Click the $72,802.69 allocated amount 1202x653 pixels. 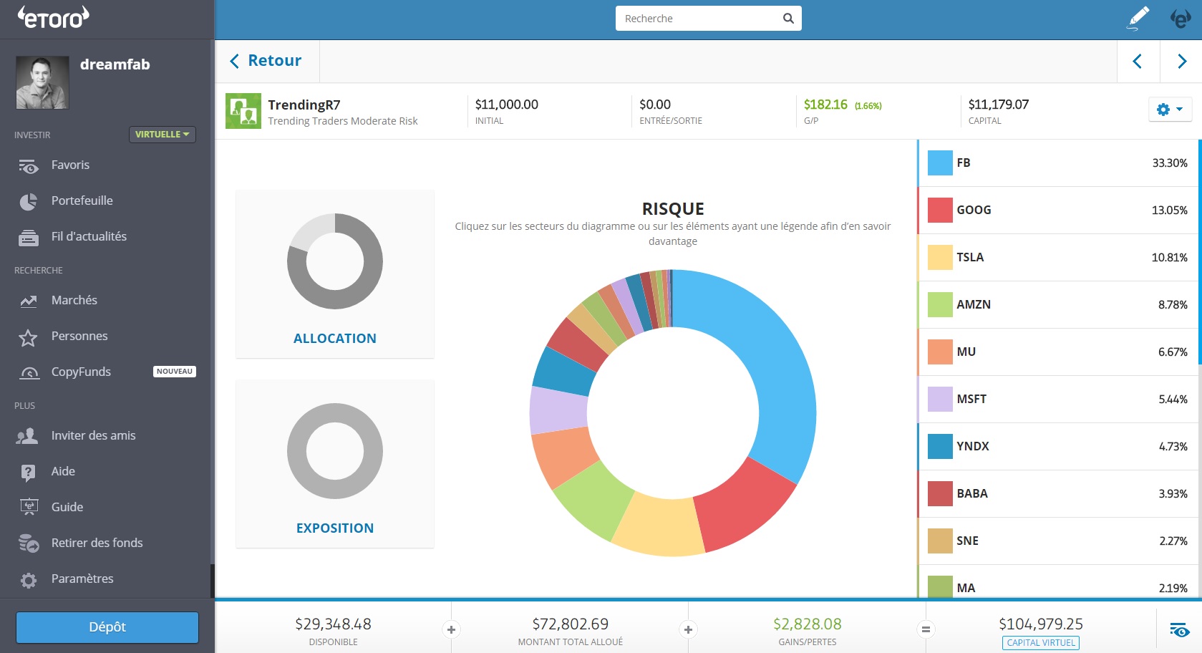[x=571, y=624]
